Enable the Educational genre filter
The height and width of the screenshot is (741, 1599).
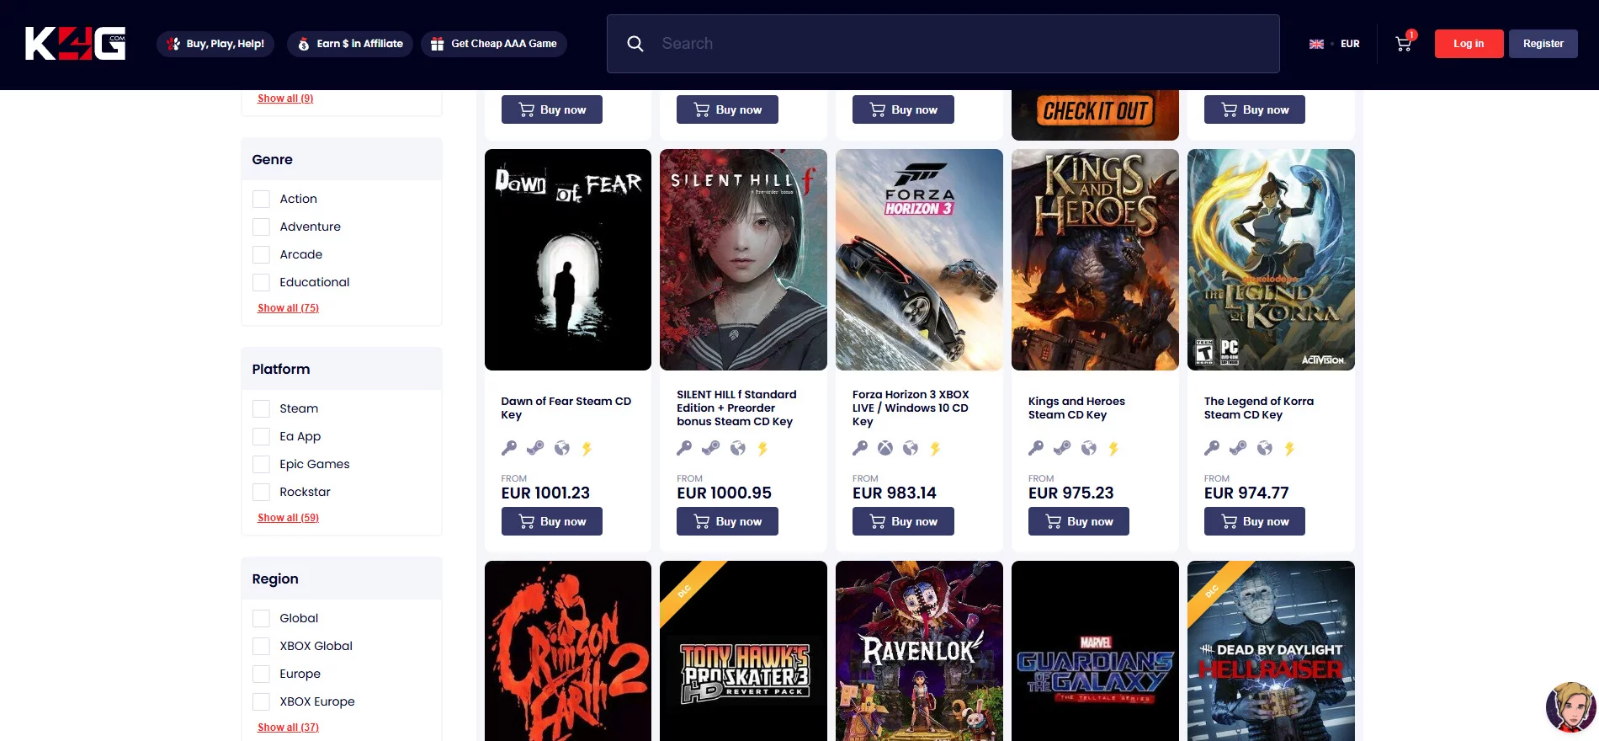click(x=261, y=282)
